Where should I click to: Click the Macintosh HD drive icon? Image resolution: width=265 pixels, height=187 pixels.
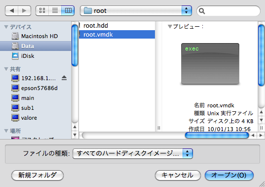pos(15,36)
